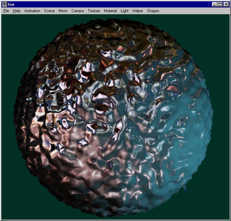Open the Material menu
Screen dimensions: 231x221
tap(110, 11)
